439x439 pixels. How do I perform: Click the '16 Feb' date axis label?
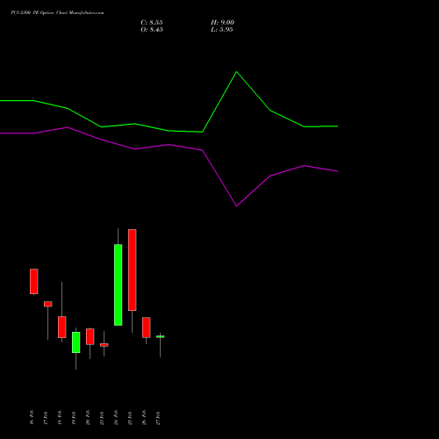[x=32, y=417]
